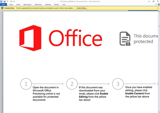Click step 2 'If this document was' text
This screenshot has width=160, height=113.
[91, 87]
